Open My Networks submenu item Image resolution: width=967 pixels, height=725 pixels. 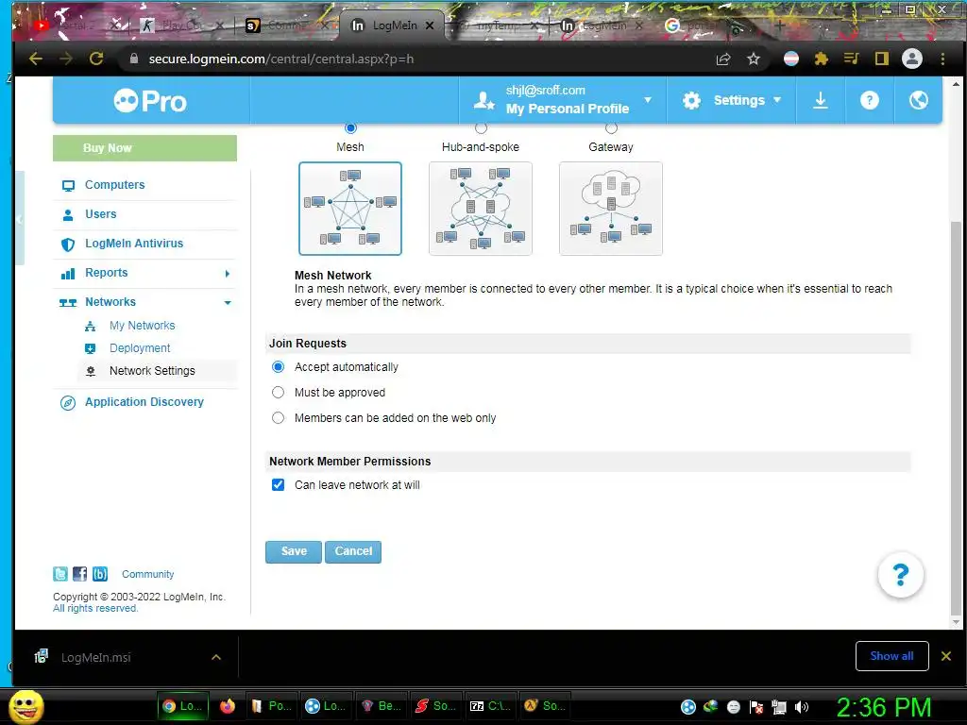point(142,325)
